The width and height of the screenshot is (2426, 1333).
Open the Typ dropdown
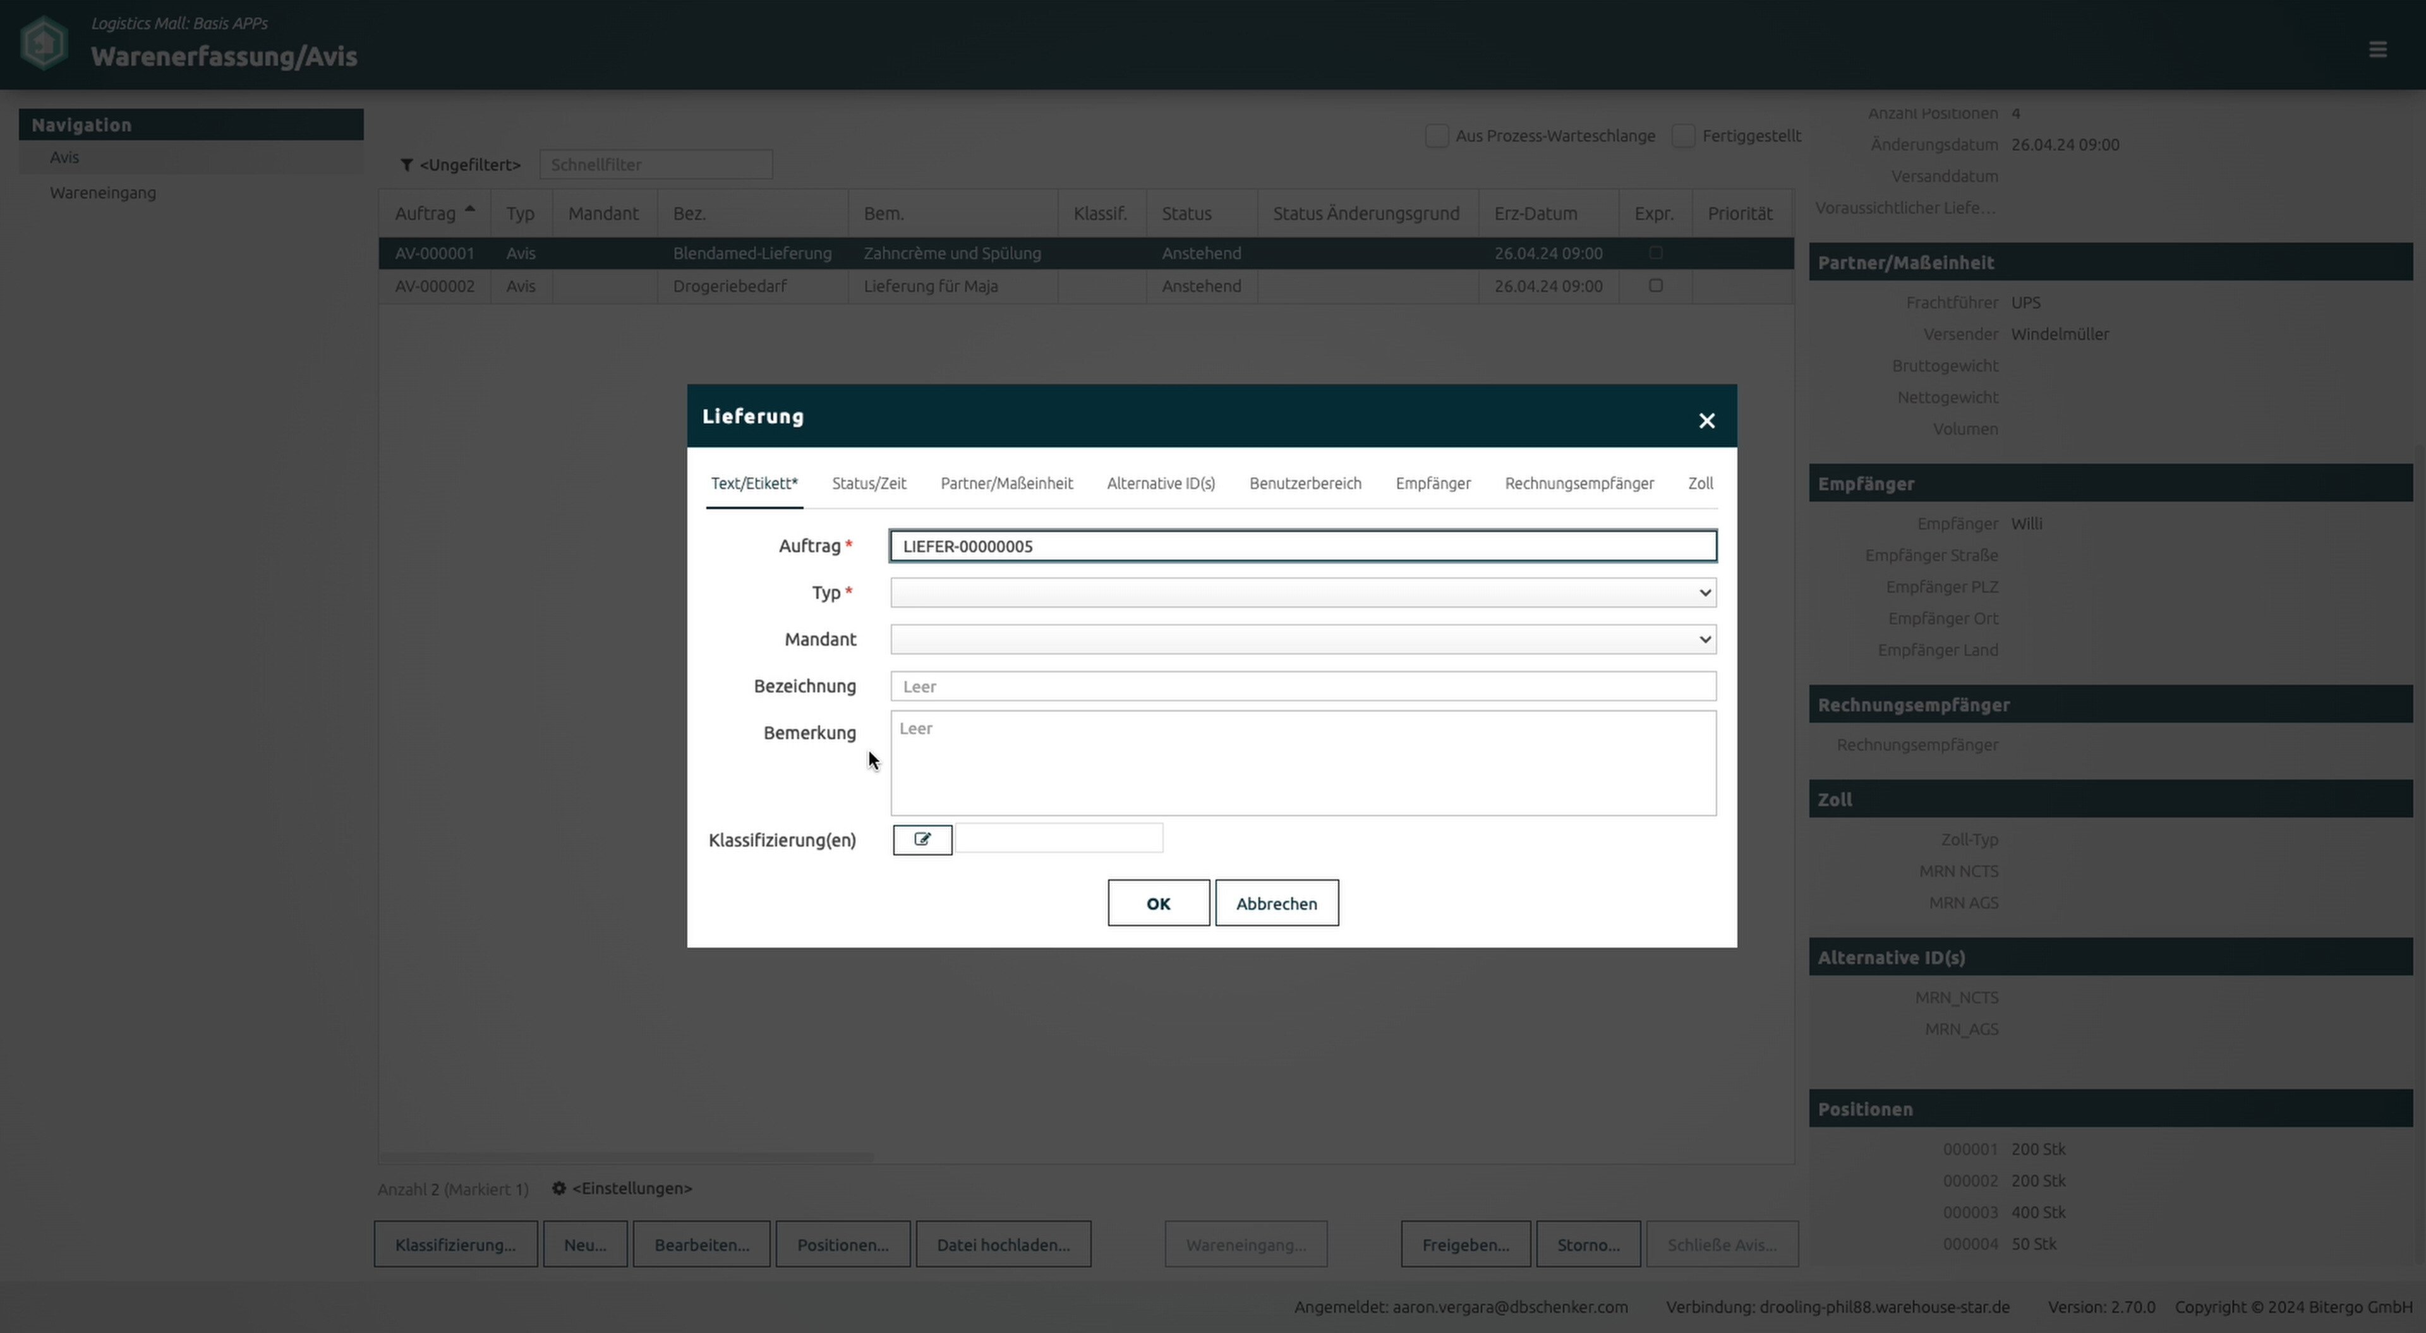point(1303,593)
